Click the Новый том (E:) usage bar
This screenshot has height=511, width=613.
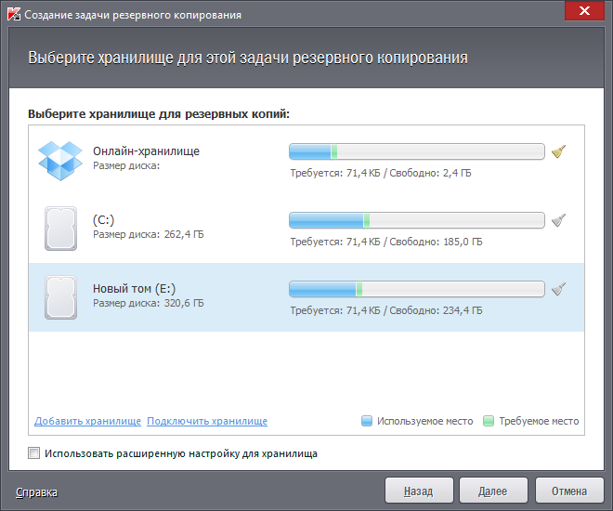coord(416,289)
